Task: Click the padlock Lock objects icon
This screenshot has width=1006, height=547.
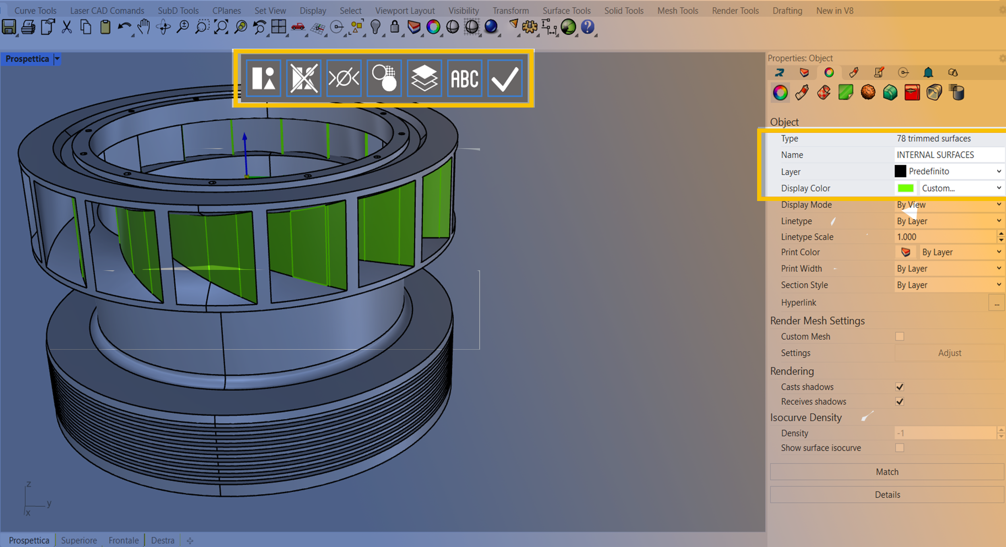Action: pos(395,27)
